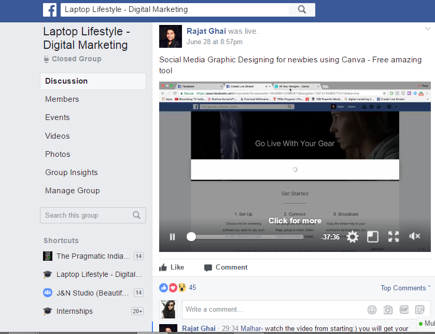Click the commenter profile picture beside comment box

point(168,309)
